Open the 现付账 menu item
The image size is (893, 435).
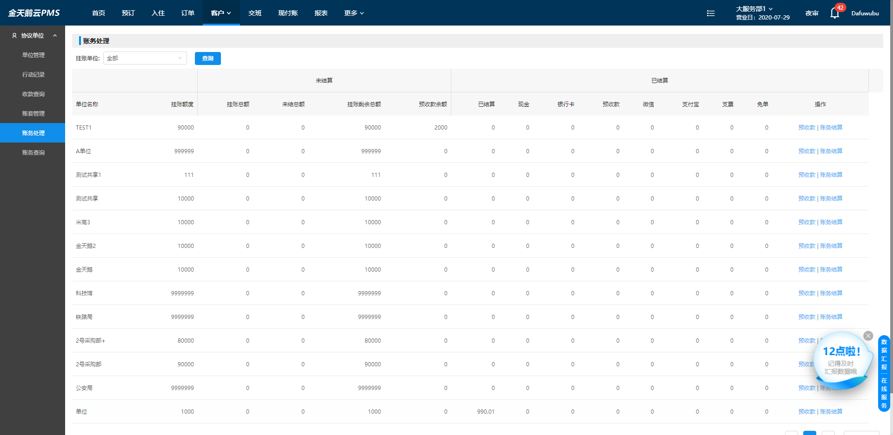pyautogui.click(x=288, y=13)
